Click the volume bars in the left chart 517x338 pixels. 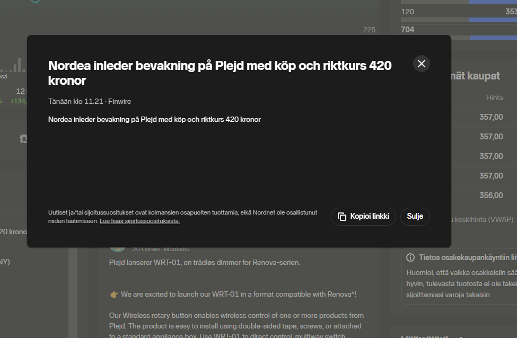pyautogui.click(x=15, y=66)
